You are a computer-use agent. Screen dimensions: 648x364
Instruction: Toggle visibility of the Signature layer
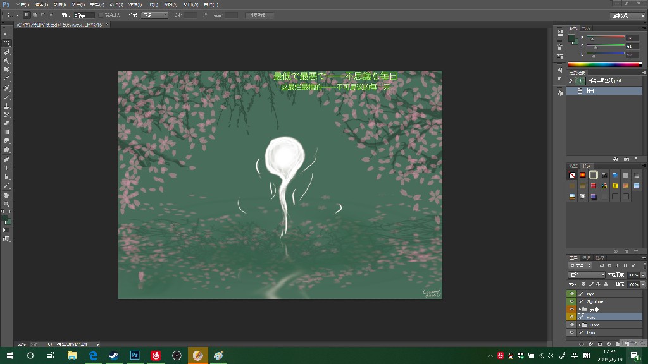coord(571,301)
